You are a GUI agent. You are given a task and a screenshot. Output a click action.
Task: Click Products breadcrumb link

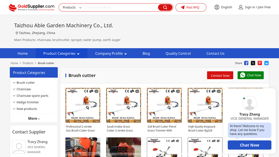click(x=28, y=63)
